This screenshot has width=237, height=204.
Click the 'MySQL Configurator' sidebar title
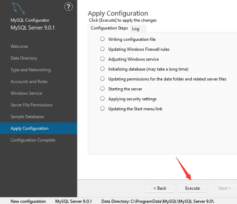(x=30, y=20)
